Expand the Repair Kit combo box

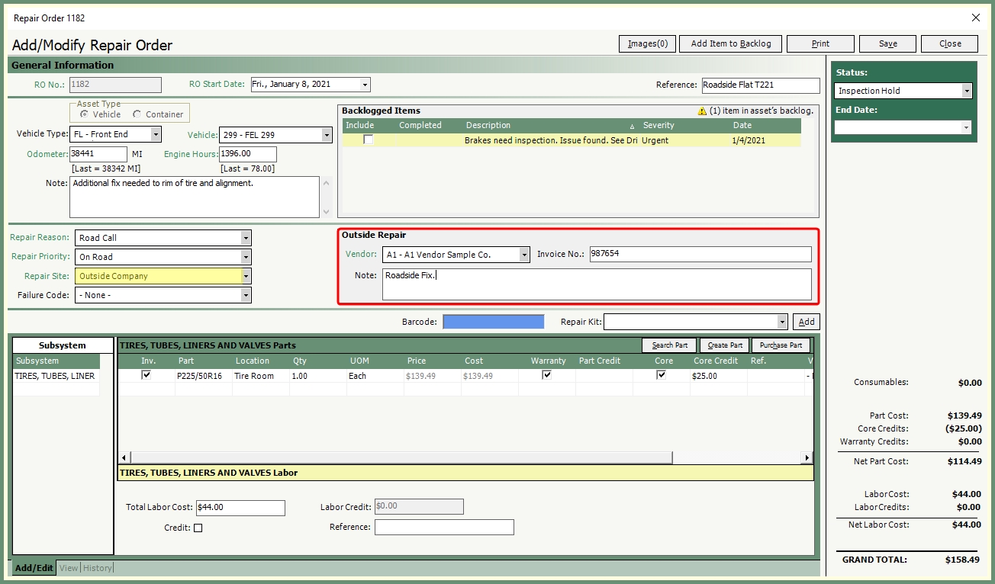[x=782, y=322]
